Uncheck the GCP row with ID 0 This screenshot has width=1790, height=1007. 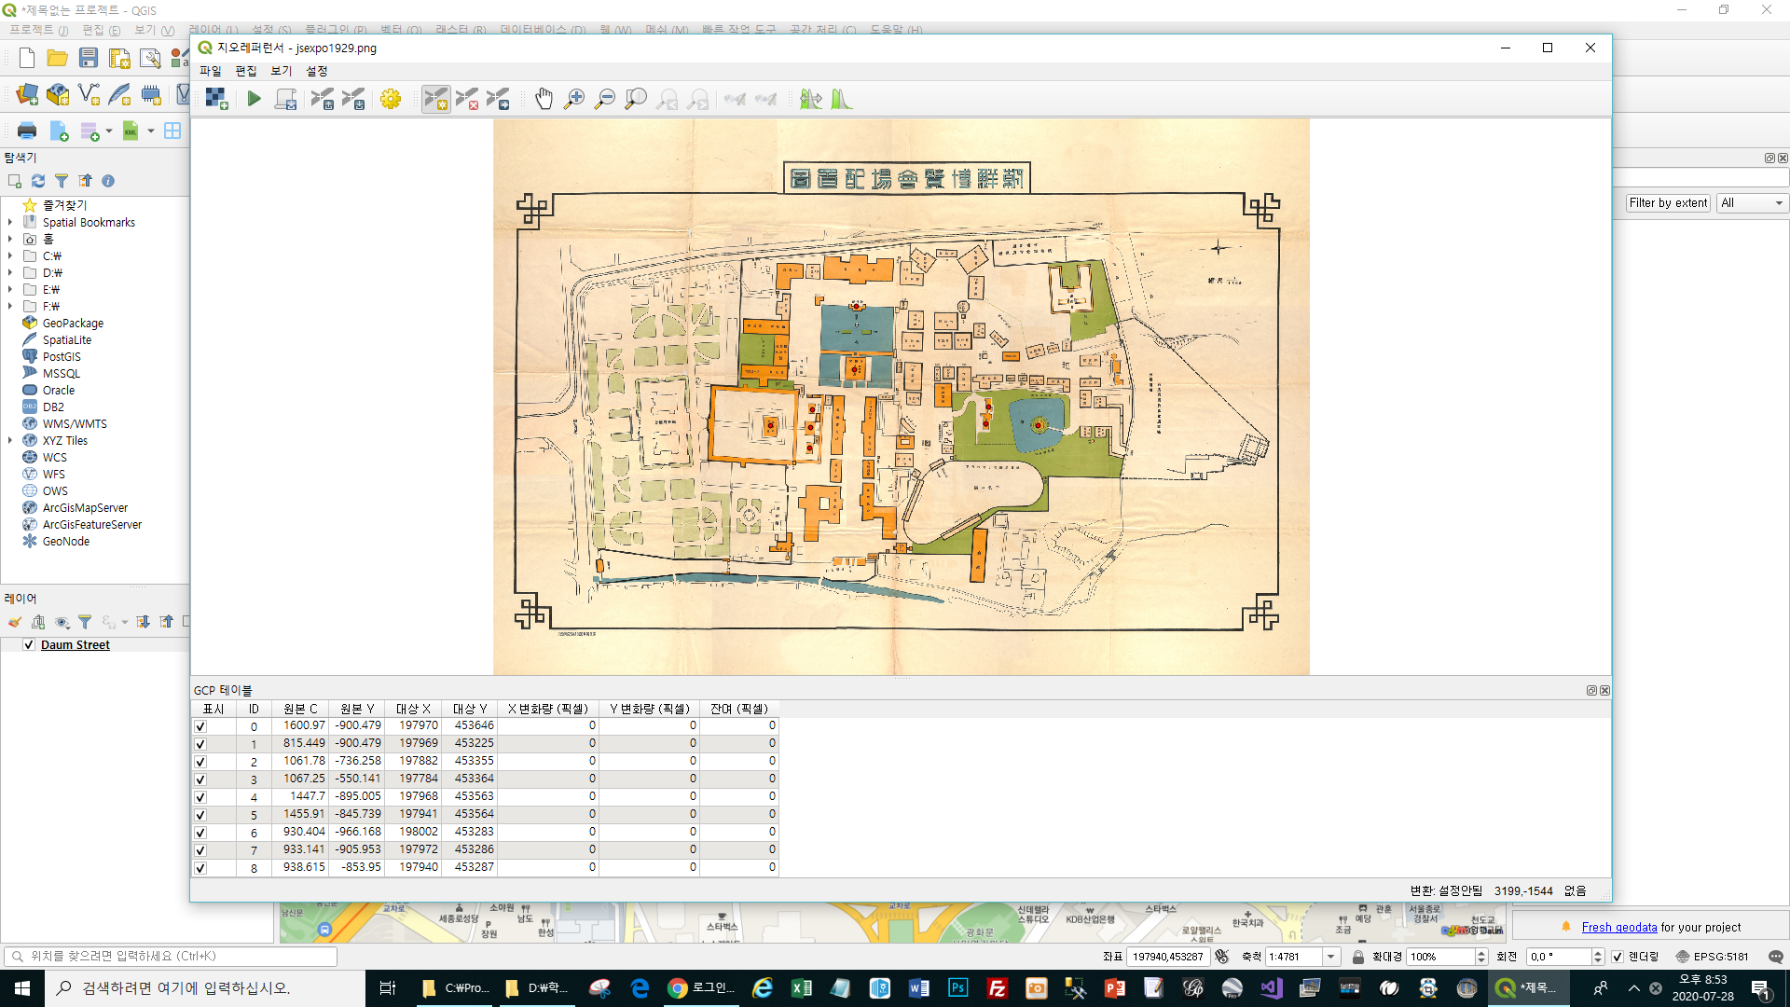[x=200, y=726]
